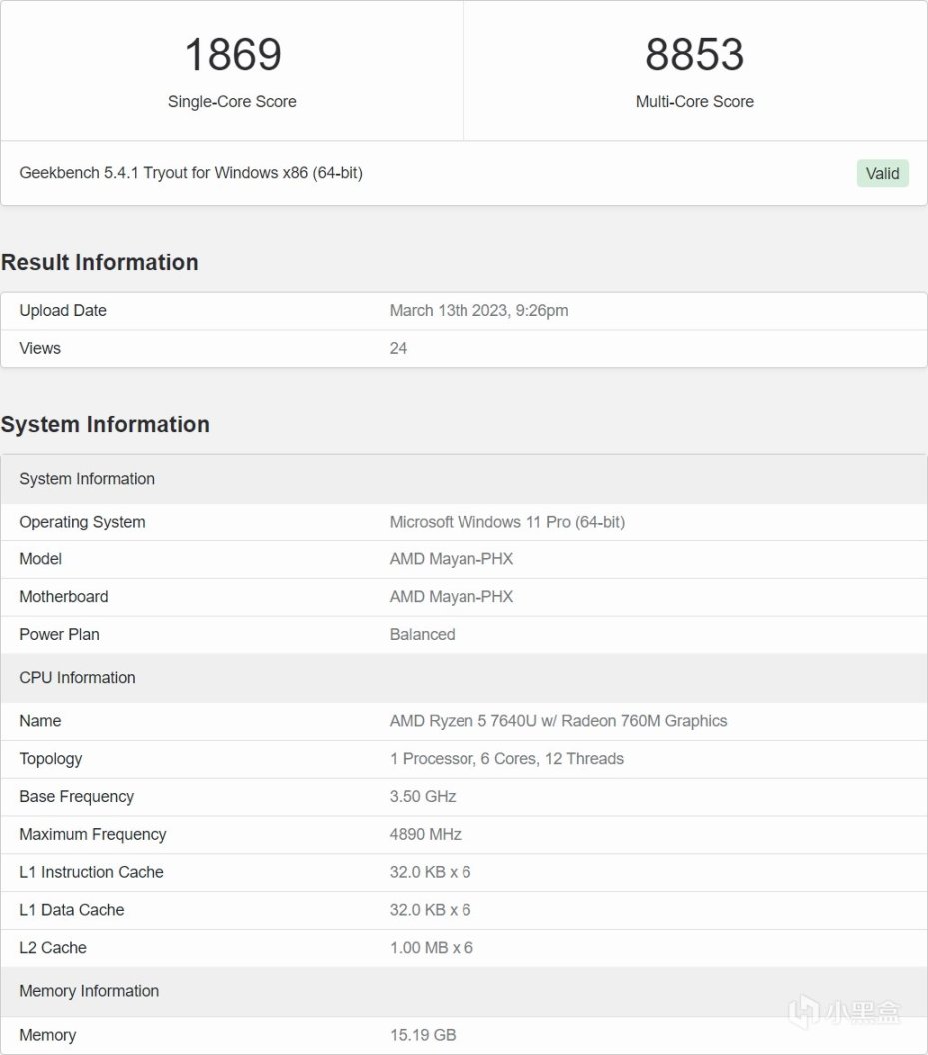Image resolution: width=928 pixels, height=1055 pixels.
Task: Select the Geekbench 5.4.1 Tryout version text
Action: [x=191, y=173]
